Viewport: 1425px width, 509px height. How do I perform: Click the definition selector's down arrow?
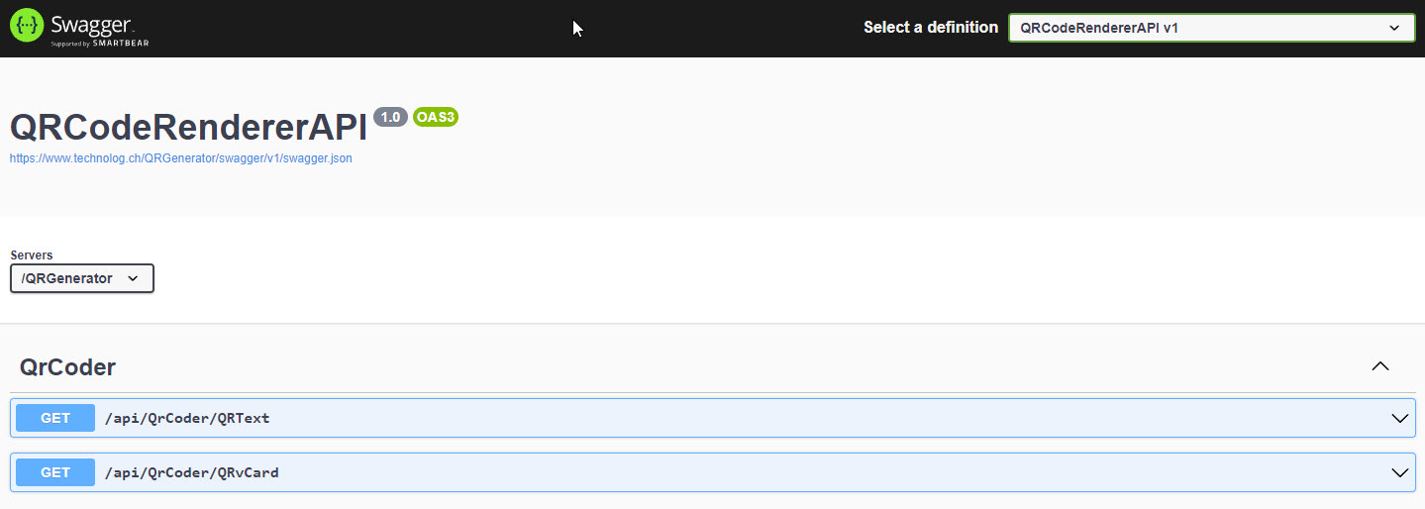(x=1395, y=28)
